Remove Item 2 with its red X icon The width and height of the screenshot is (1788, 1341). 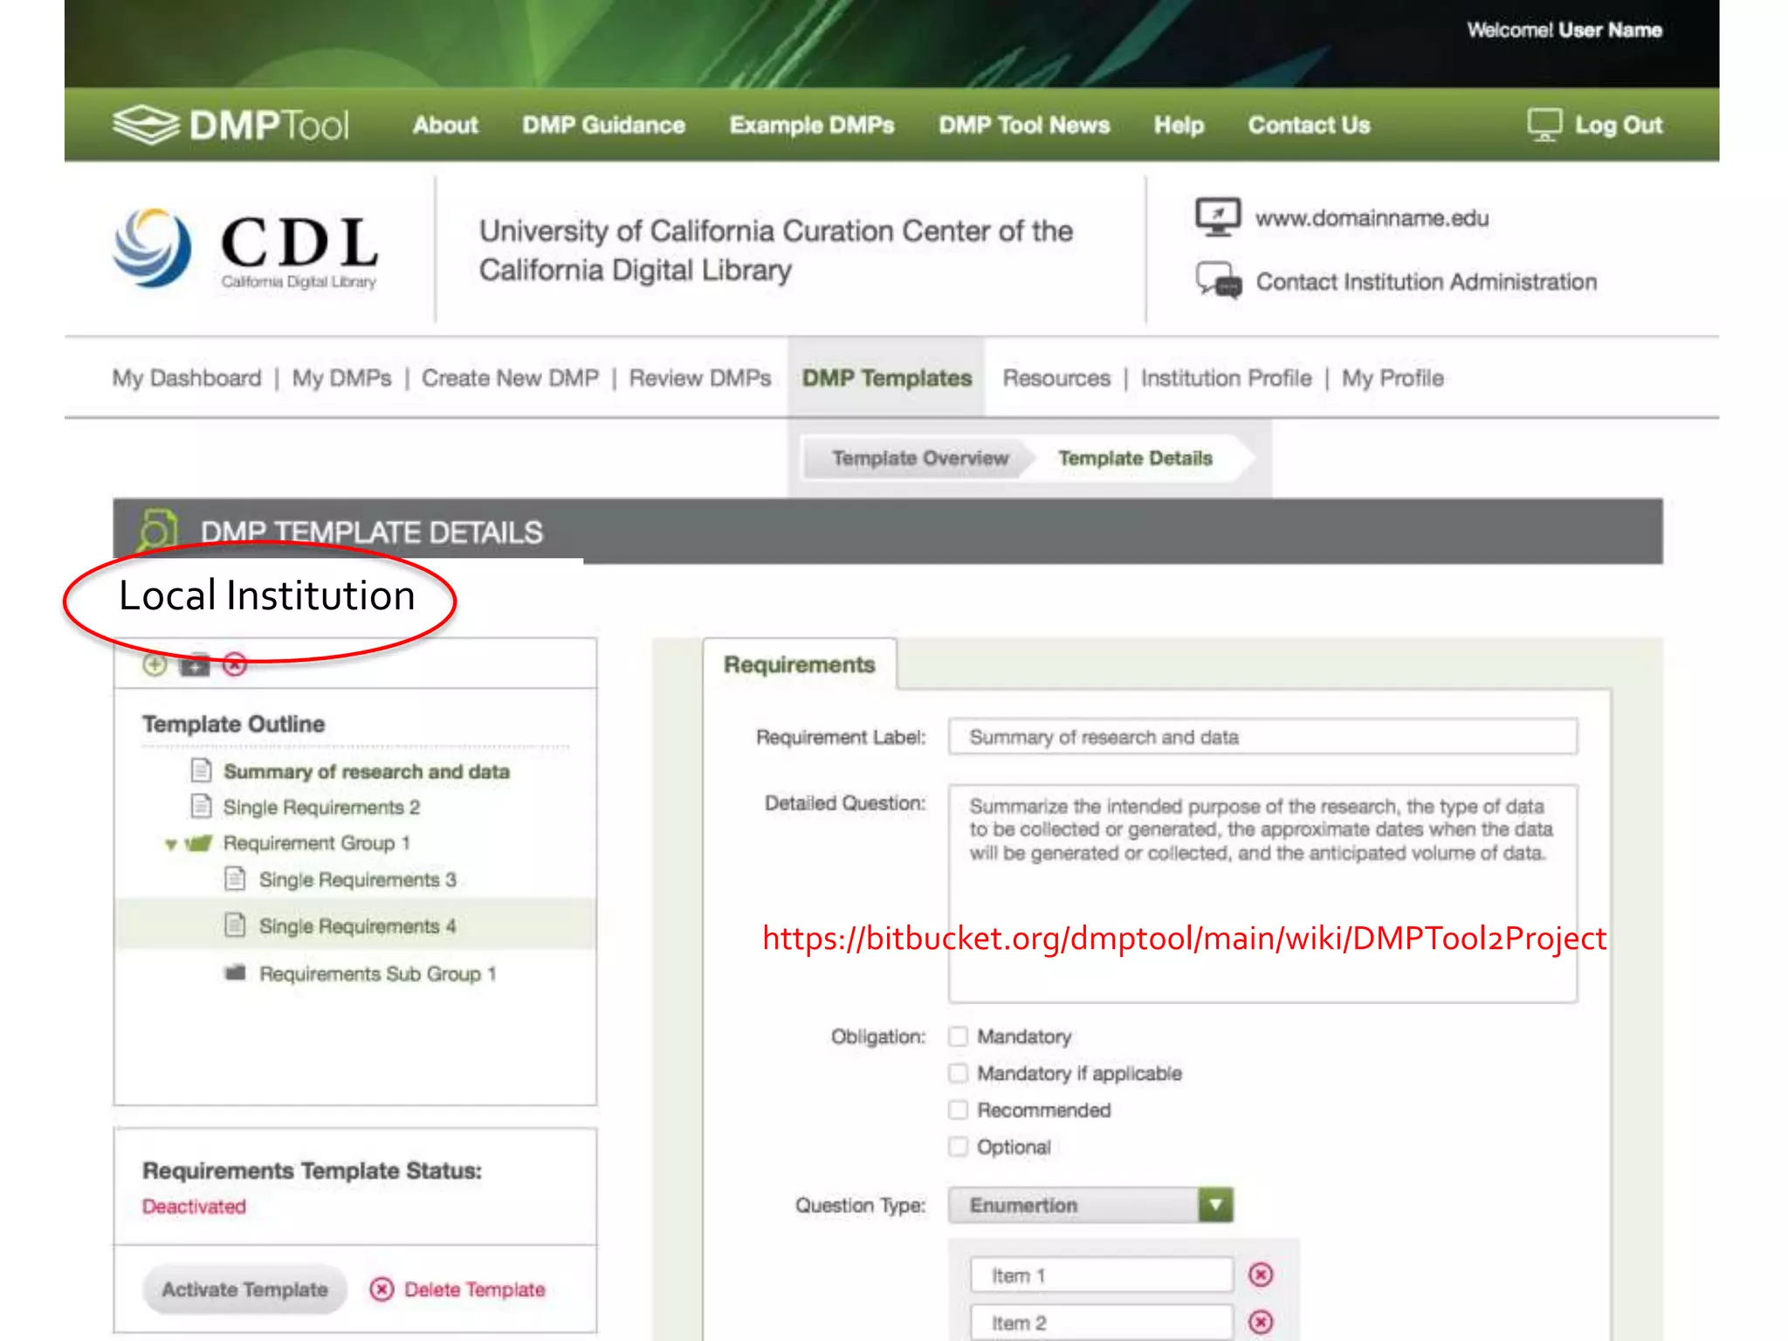pos(1261,1322)
